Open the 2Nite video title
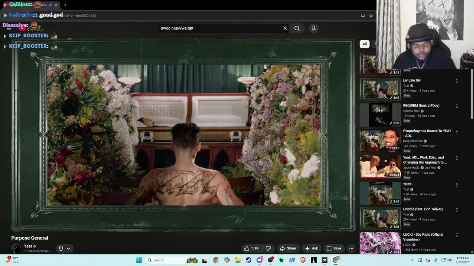This screenshot has height=266, width=474. 407,184
